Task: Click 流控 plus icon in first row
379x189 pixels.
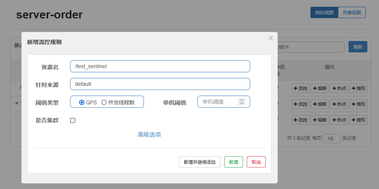Action: coord(296,88)
